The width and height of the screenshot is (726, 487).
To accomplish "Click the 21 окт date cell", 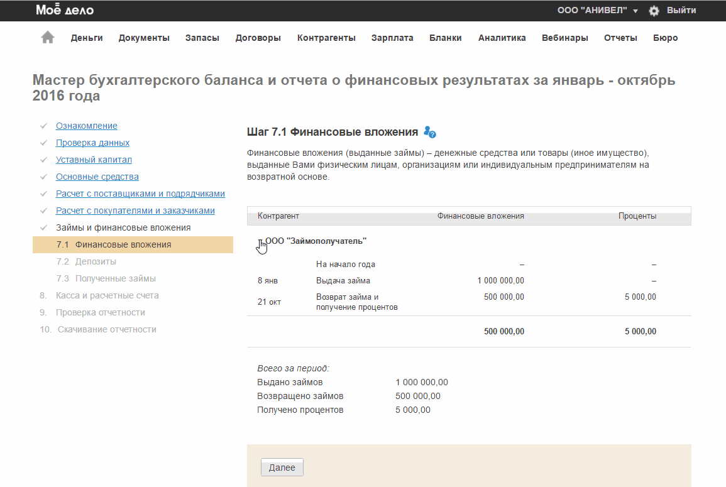I will (x=269, y=302).
